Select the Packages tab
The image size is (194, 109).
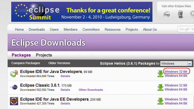point(21,55)
